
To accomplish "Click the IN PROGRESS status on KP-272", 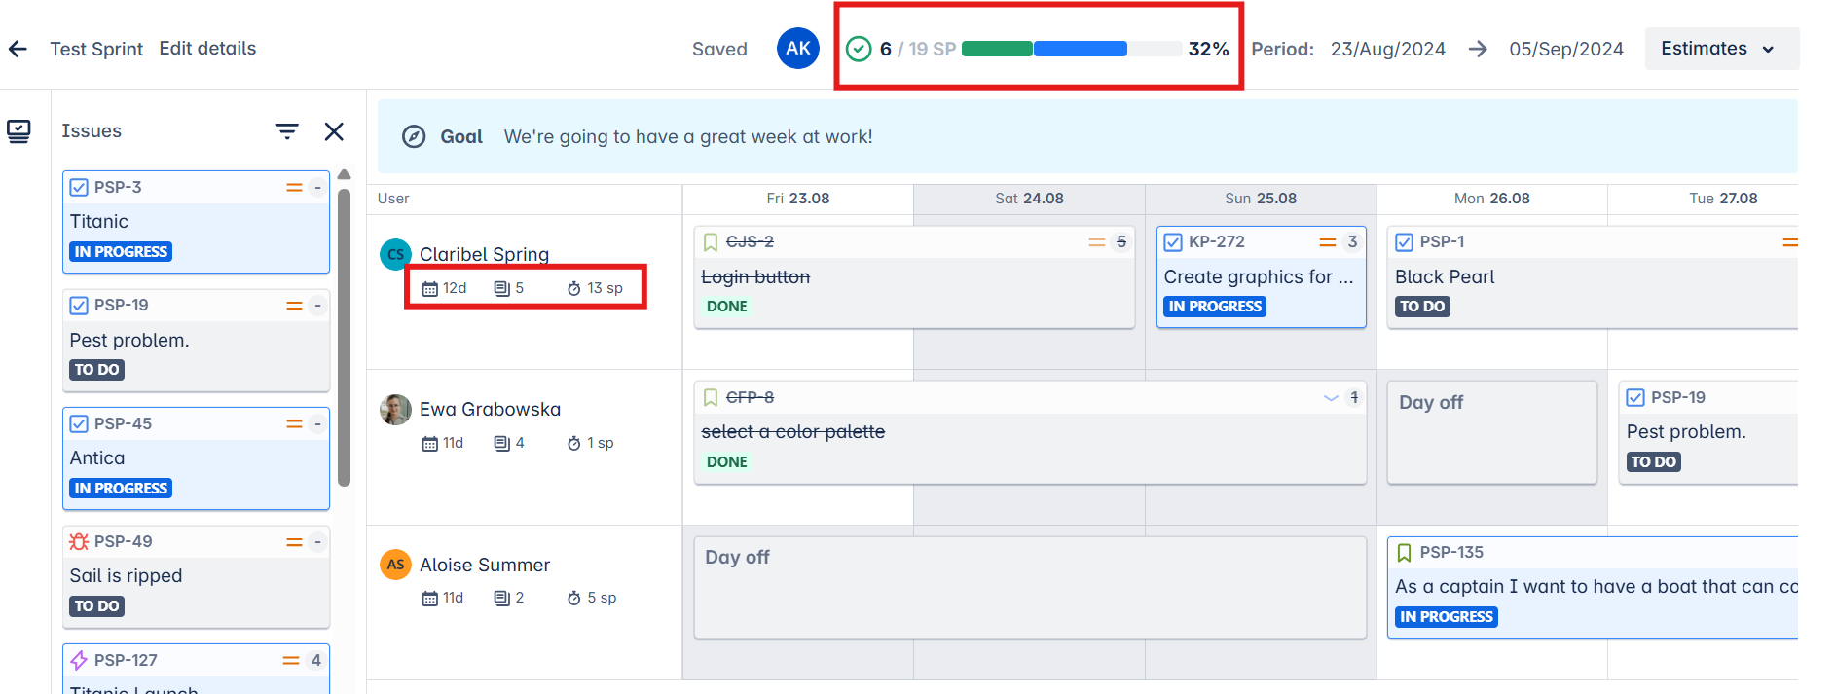I will click(1215, 307).
